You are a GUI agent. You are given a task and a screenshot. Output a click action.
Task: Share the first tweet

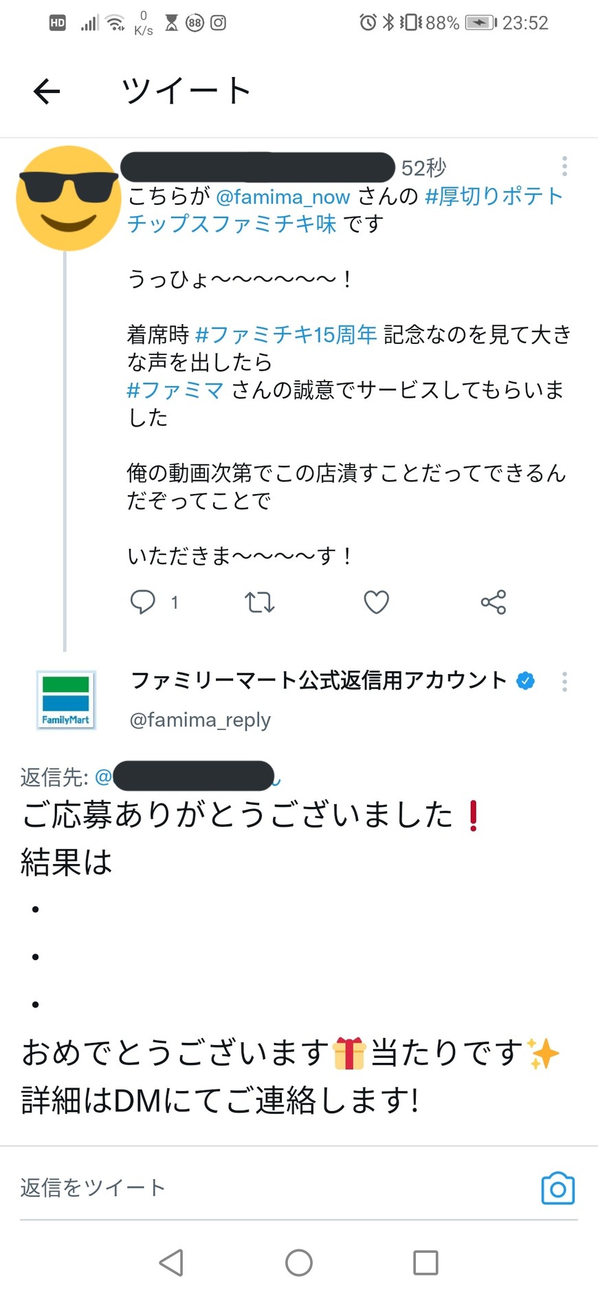(493, 602)
